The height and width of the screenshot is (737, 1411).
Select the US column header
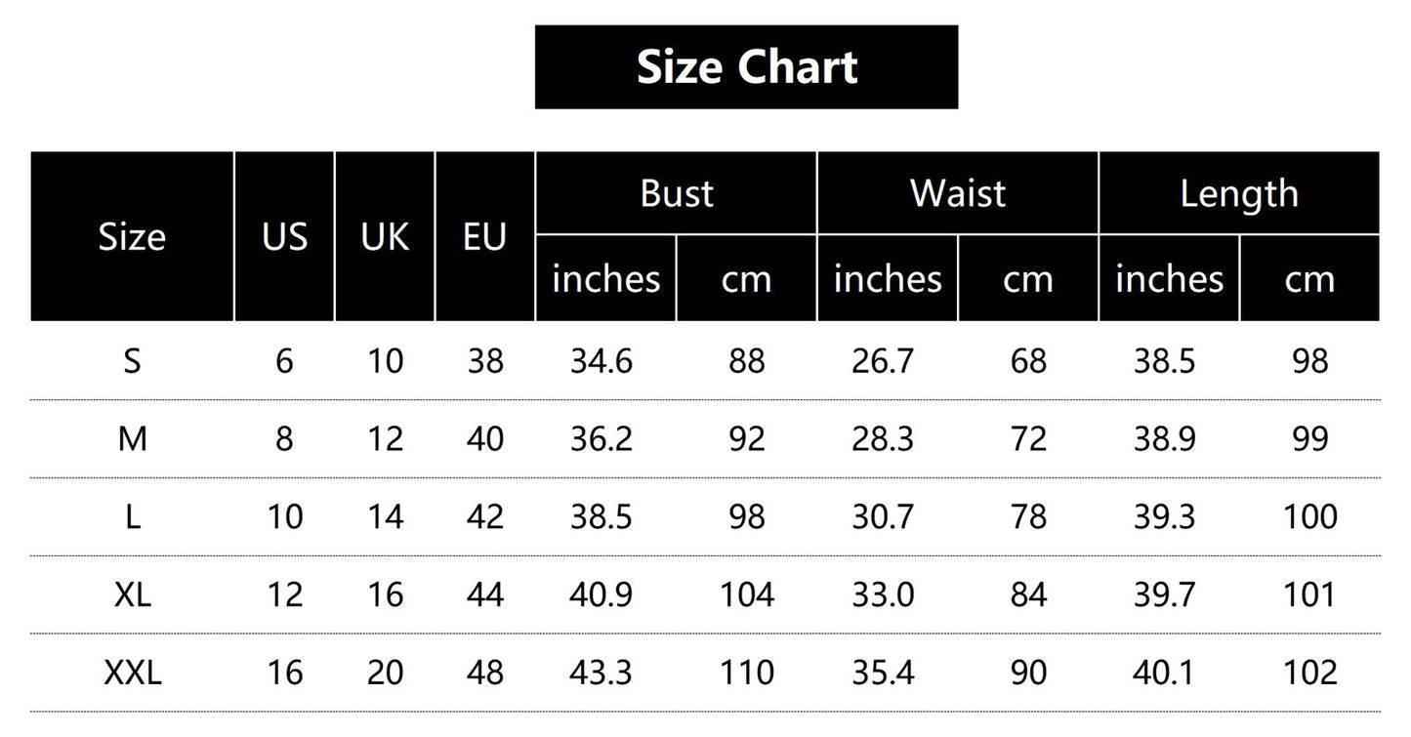[284, 237]
